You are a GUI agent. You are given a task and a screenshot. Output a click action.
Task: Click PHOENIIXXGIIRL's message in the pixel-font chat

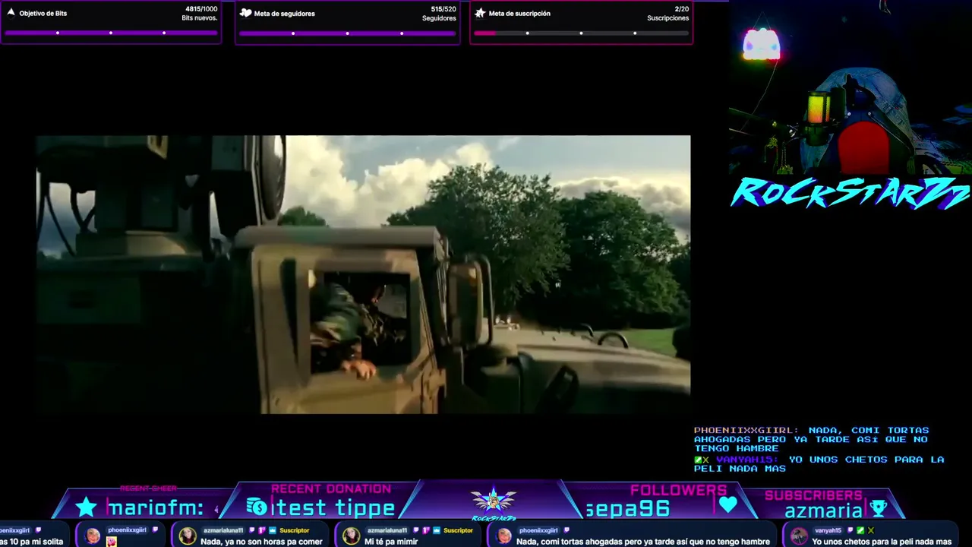tap(811, 439)
